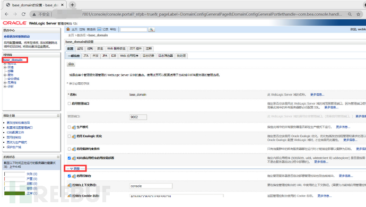Click the 帮助 help link in the toolbar
This screenshot has height=207, width=366.
(113, 29)
